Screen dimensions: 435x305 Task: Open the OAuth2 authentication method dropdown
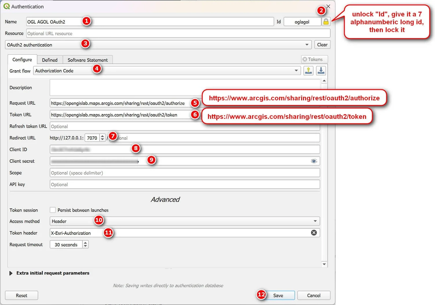click(307, 45)
